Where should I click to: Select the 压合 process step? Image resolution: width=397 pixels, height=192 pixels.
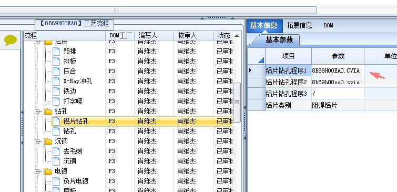[69, 71]
